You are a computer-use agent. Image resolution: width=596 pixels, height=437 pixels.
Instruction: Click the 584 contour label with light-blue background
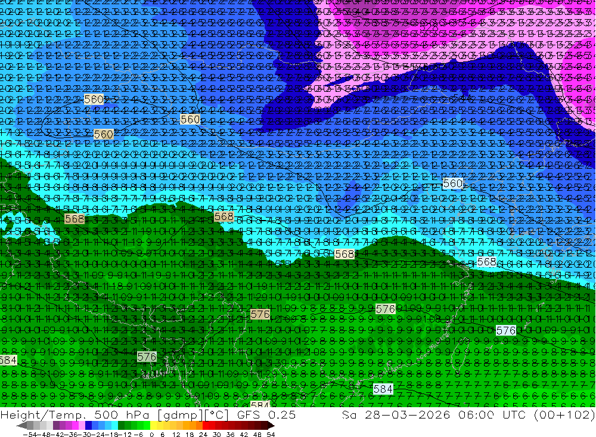[383, 389]
